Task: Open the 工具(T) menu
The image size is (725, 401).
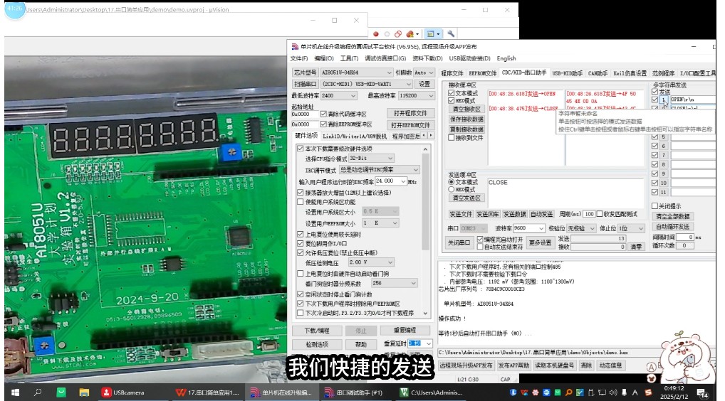Action: tap(349, 58)
